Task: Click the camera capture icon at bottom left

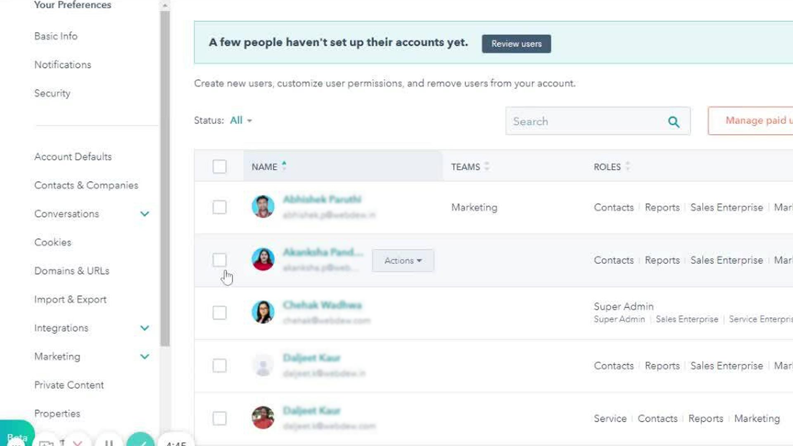Action: (46, 443)
